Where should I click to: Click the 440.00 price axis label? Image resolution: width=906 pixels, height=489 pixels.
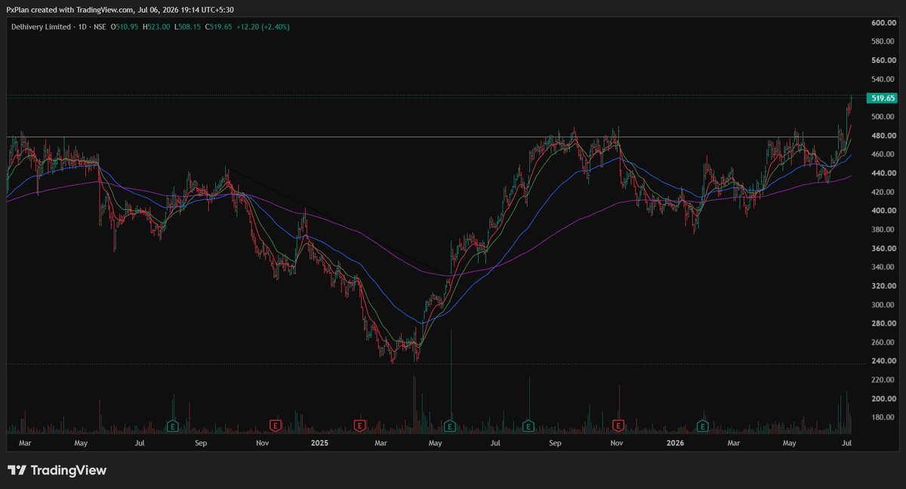pyautogui.click(x=883, y=174)
